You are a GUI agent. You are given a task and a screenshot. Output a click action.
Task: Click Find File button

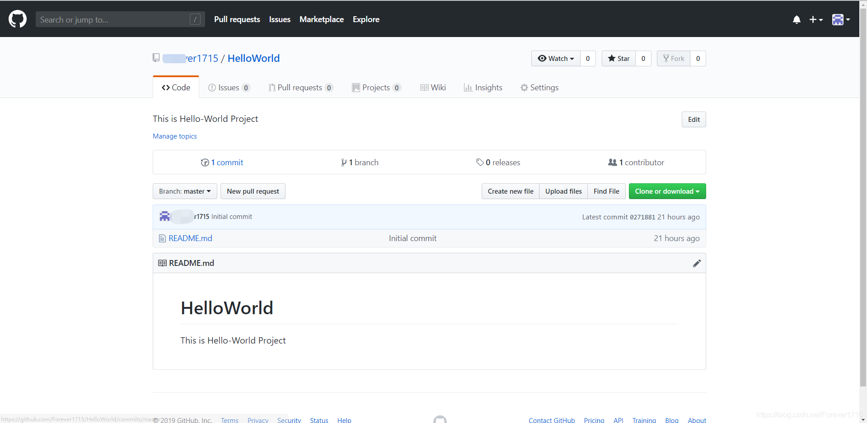606,191
